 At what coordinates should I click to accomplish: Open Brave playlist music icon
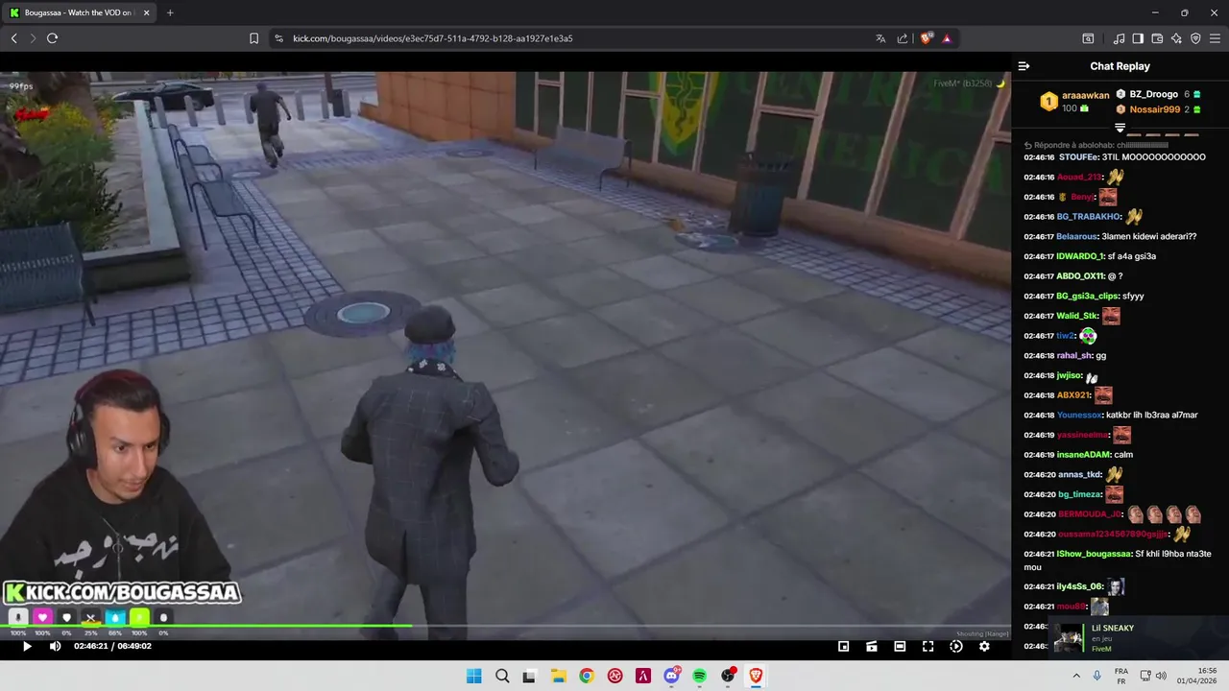pyautogui.click(x=1119, y=38)
